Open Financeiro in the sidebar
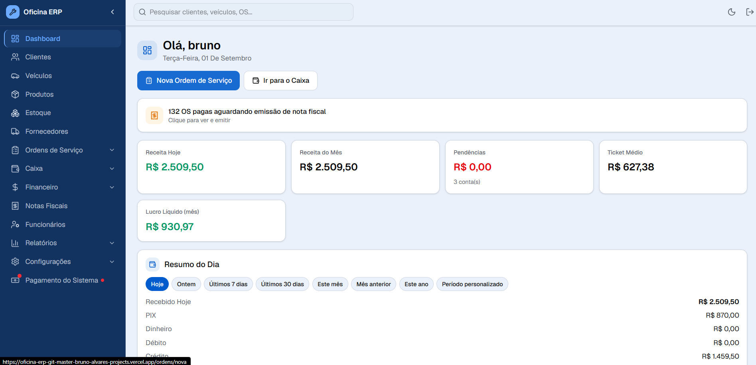Screen dimensions: 756x365 [63, 187]
